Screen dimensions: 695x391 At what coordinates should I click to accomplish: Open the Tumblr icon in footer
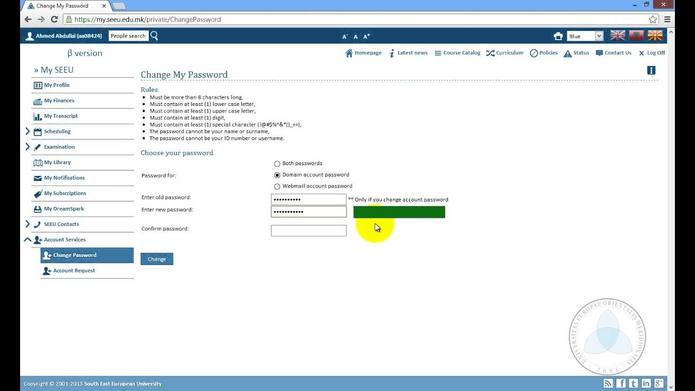tap(633, 383)
